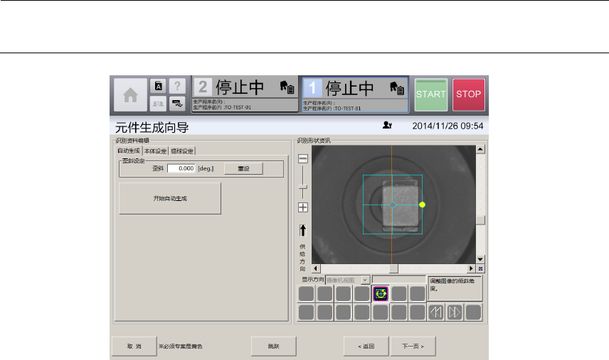This screenshot has width=609, height=360.
Task: Click the rewind double-arrow icon
Action: click(x=435, y=311)
